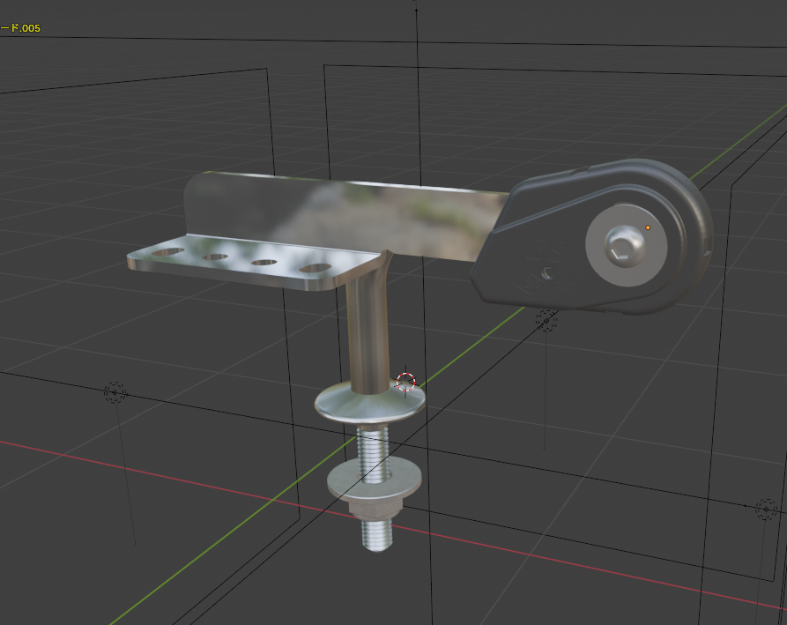Select the upper conical washer
The height and width of the screenshot is (625, 787).
click(370, 405)
